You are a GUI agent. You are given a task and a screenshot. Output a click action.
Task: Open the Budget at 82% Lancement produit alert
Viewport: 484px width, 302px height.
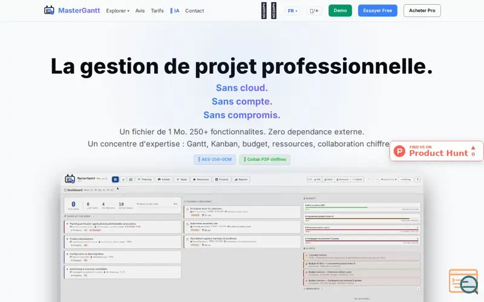(362, 265)
